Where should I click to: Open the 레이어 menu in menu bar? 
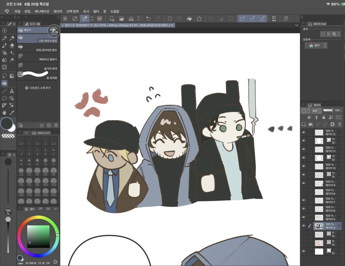click(x=58, y=11)
